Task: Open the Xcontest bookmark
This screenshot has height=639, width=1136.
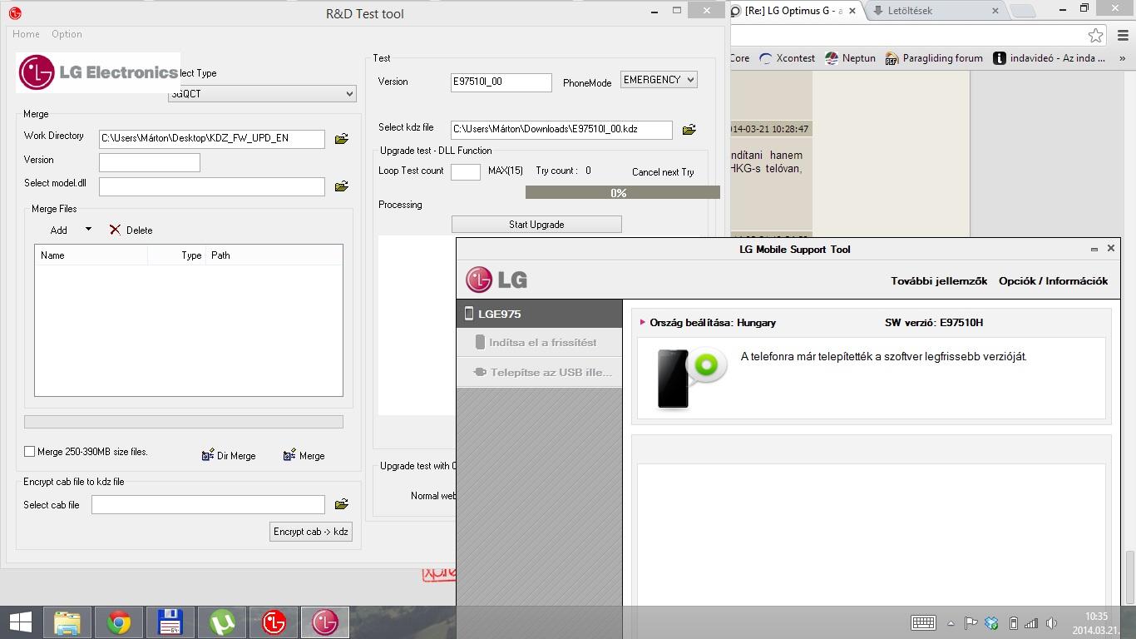Action: 787,58
